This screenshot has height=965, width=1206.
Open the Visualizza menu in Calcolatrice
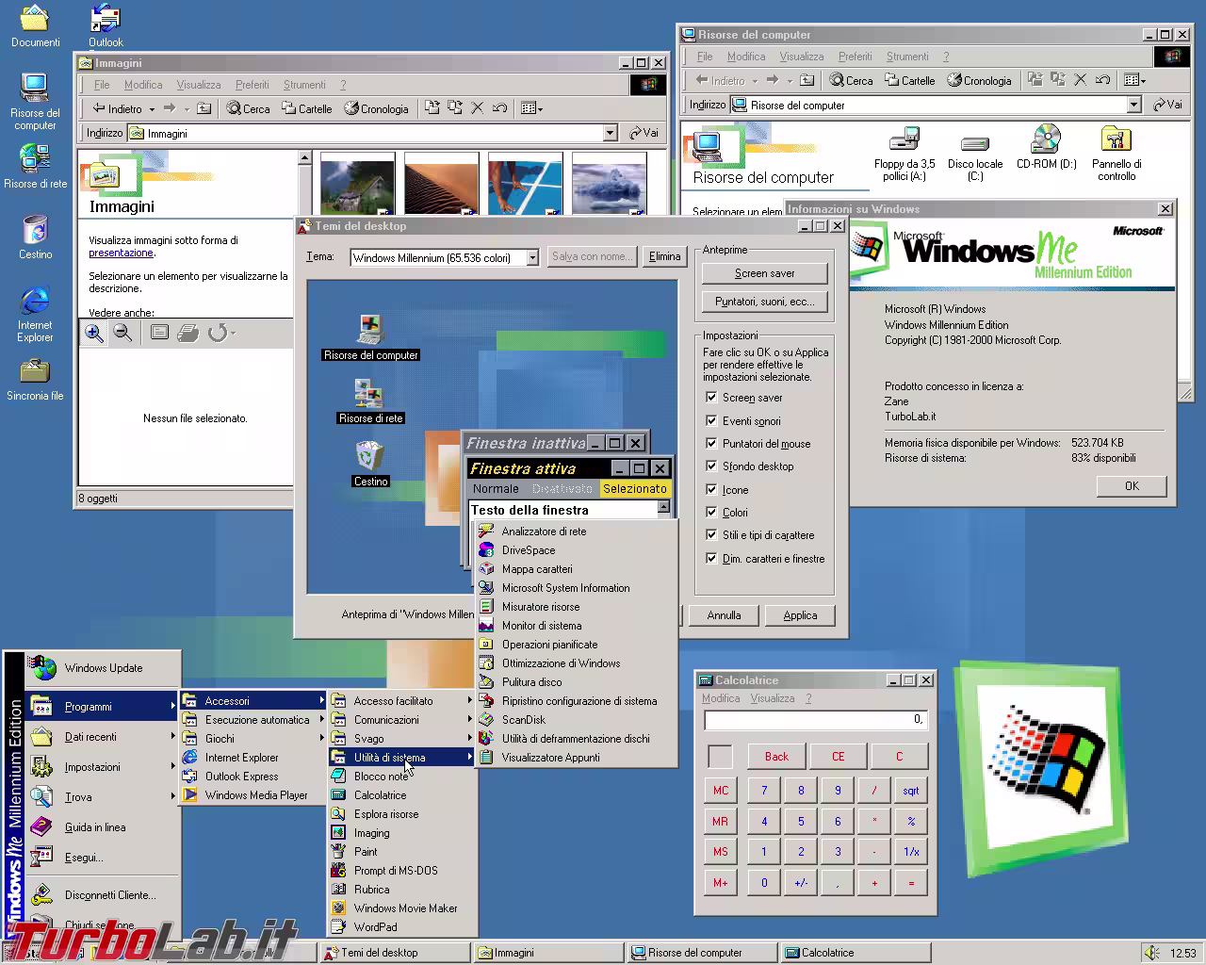pyautogui.click(x=773, y=698)
